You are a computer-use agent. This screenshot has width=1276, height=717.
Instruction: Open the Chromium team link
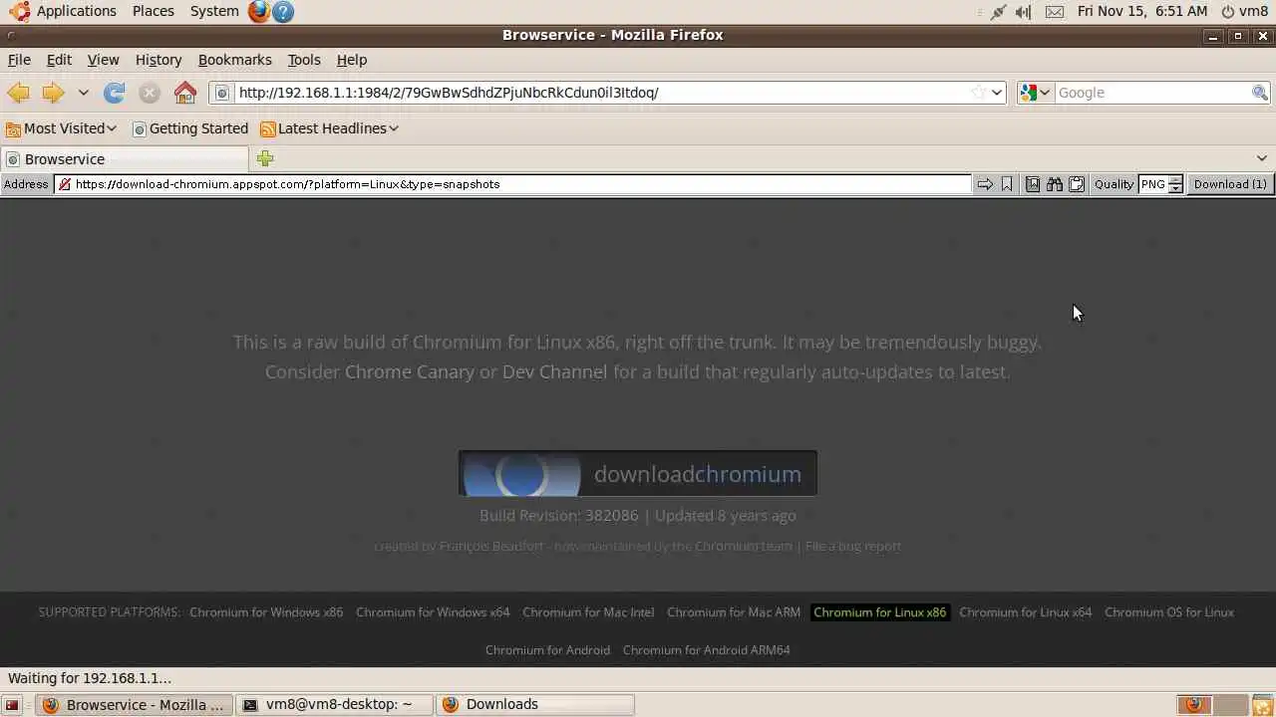(743, 546)
